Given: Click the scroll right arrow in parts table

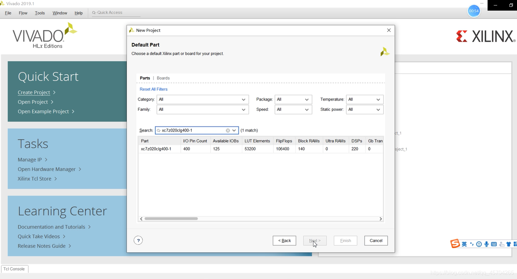Looking at the screenshot, I should click(380, 219).
